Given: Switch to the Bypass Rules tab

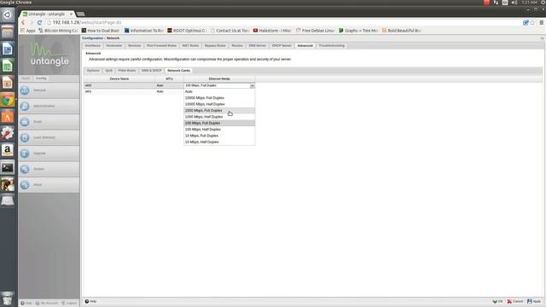Looking at the screenshot, I should coord(215,45).
